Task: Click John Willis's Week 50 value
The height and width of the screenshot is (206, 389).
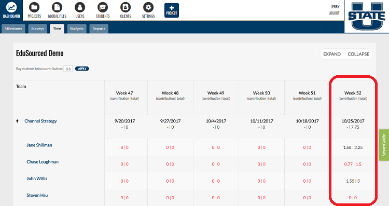Action: (261, 181)
